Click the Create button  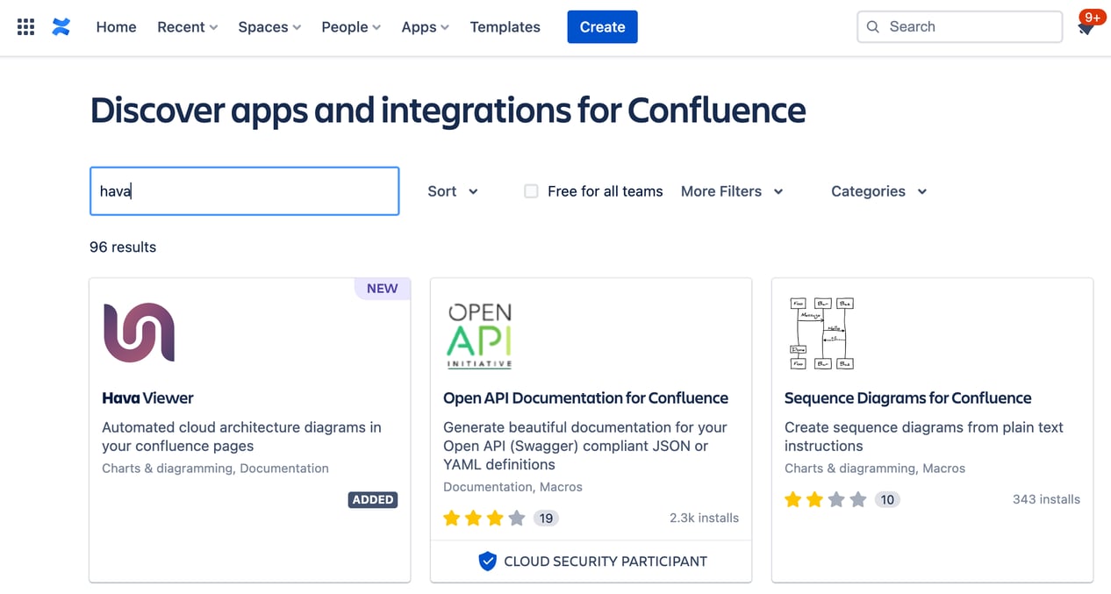[602, 26]
